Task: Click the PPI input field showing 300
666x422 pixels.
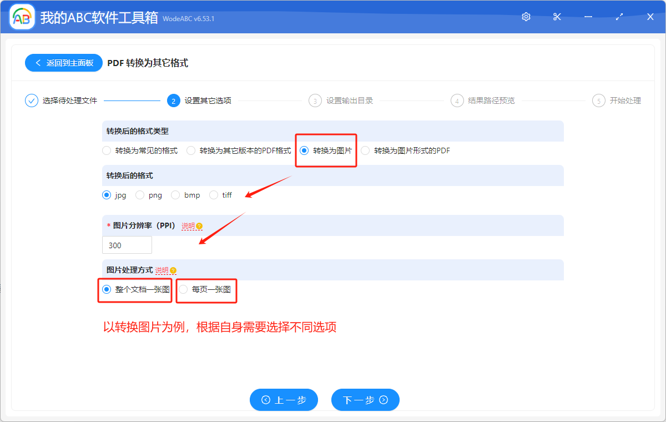Action: click(127, 244)
